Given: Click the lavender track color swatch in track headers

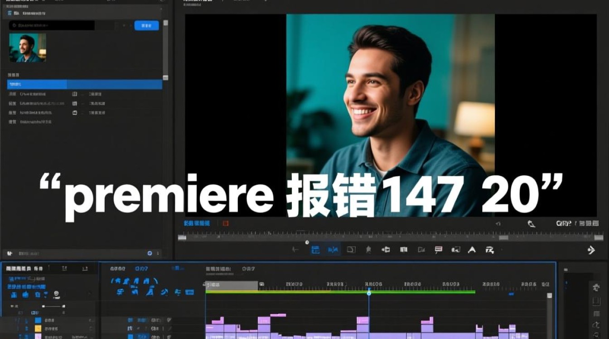Looking at the screenshot, I should (x=38, y=336).
